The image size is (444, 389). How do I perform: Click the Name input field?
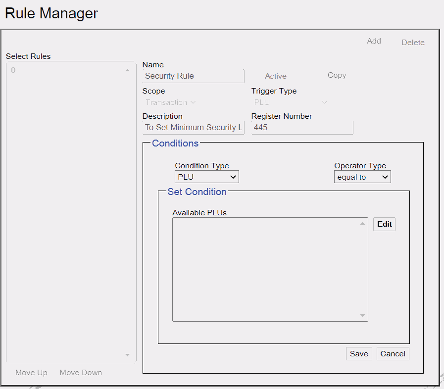coord(194,76)
